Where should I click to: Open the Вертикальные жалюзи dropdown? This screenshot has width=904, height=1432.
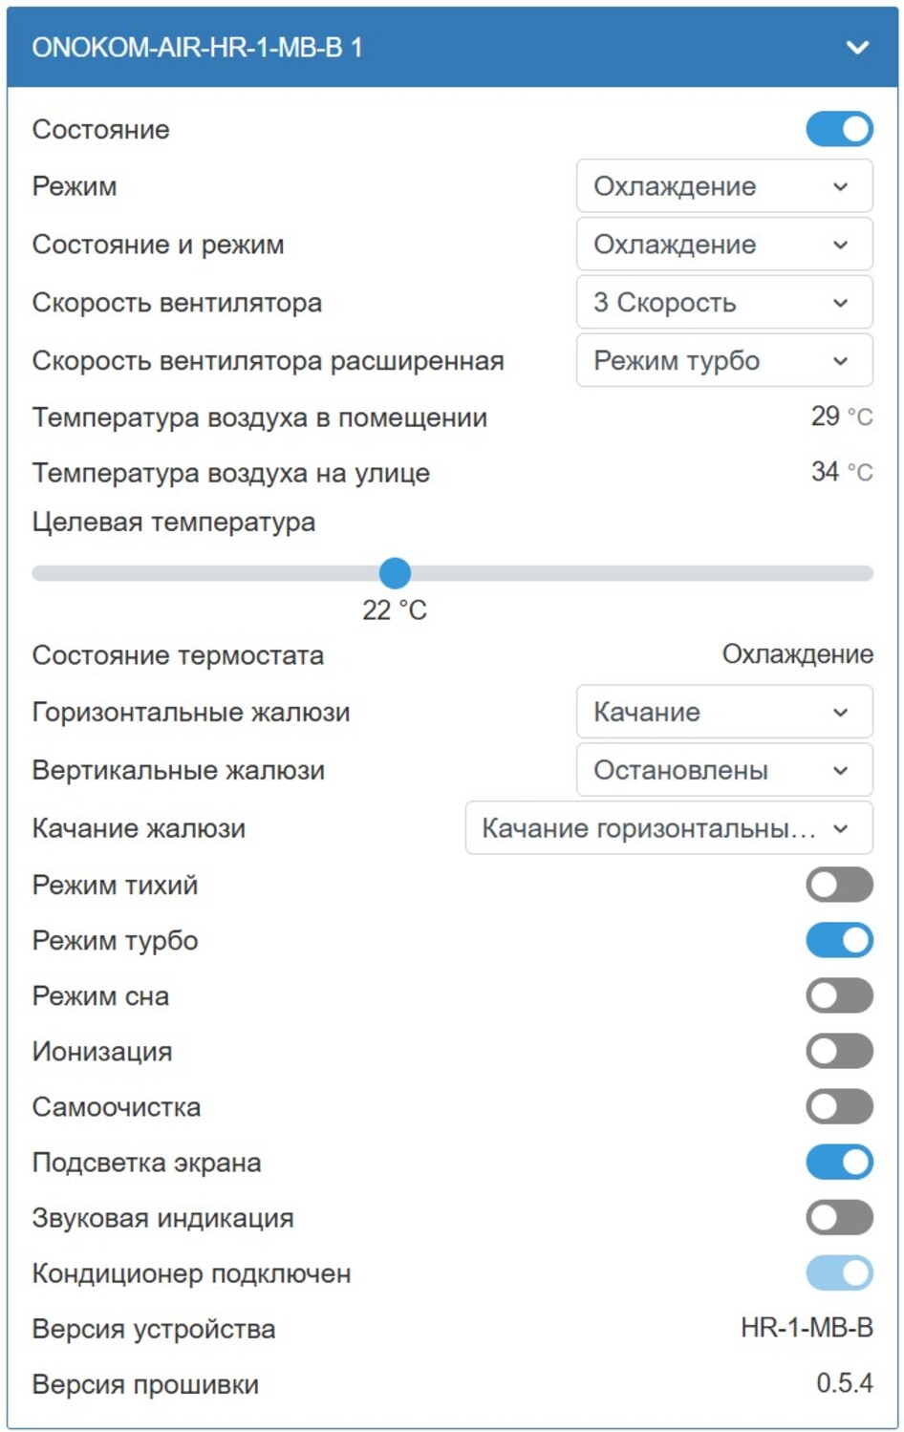724,769
